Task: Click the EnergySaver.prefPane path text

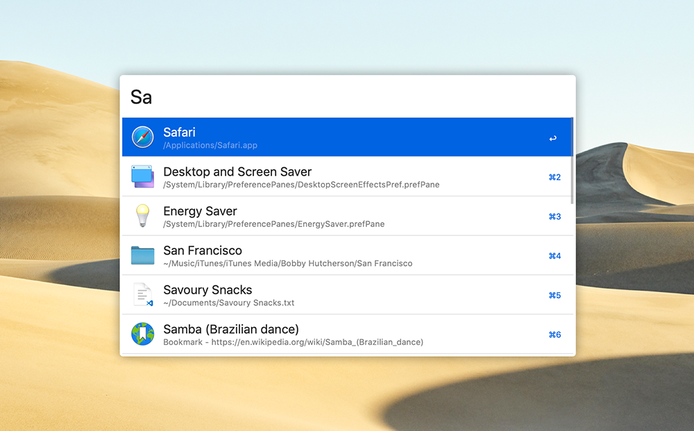Action: pyautogui.click(x=274, y=224)
